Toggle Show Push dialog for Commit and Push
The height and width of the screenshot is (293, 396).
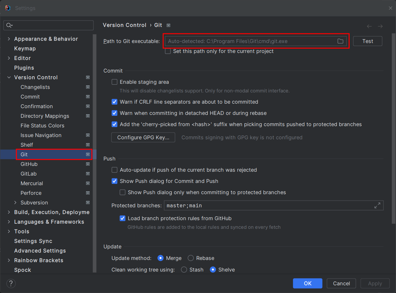[x=114, y=181]
